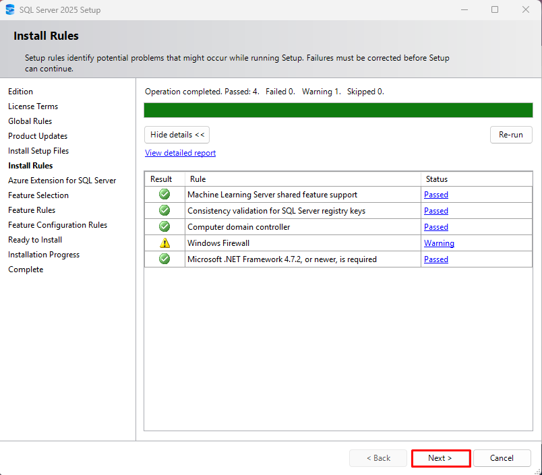This screenshot has width=542, height=475.
Task: Open Passed status for Machine Learning Server rule
Action: click(436, 195)
